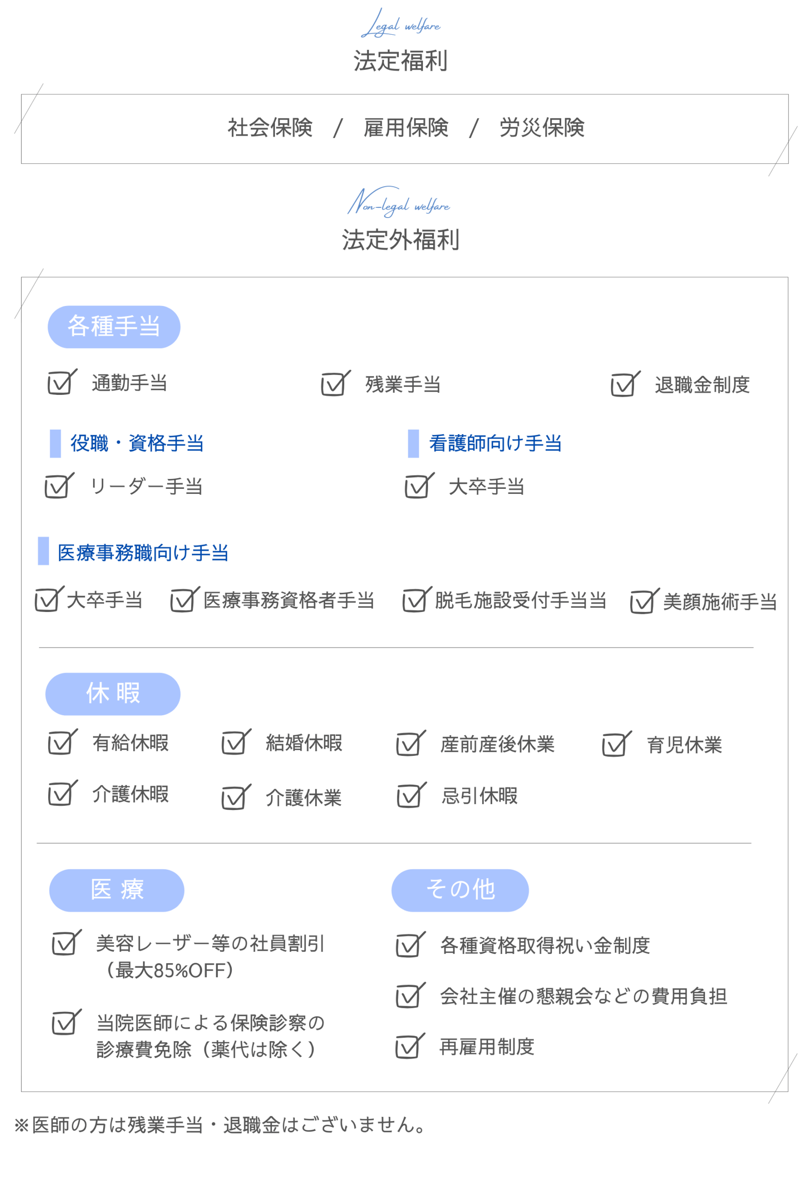Select the checkmark icon next to 美顔施術手当
This screenshot has width=812, height=1185.
(645, 602)
